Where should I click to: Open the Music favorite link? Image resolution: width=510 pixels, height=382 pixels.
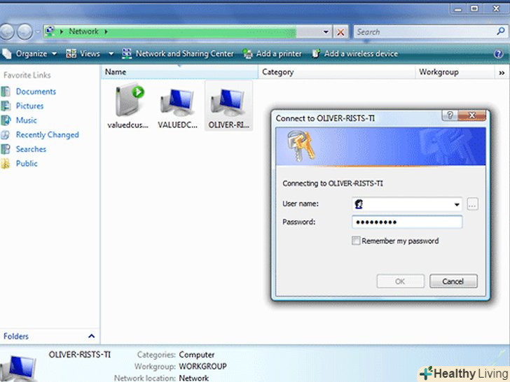coord(27,120)
